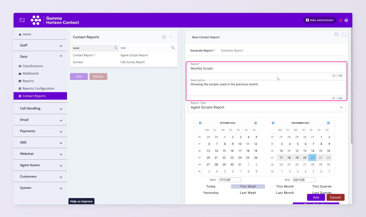Screen dimensions: 366x217
Task: Expand the Call Handling sidebar section
Action: (40, 108)
